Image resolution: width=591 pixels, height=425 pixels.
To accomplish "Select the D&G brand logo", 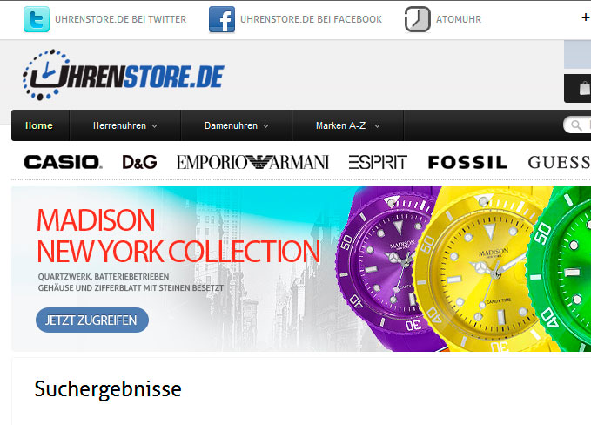I will point(139,162).
